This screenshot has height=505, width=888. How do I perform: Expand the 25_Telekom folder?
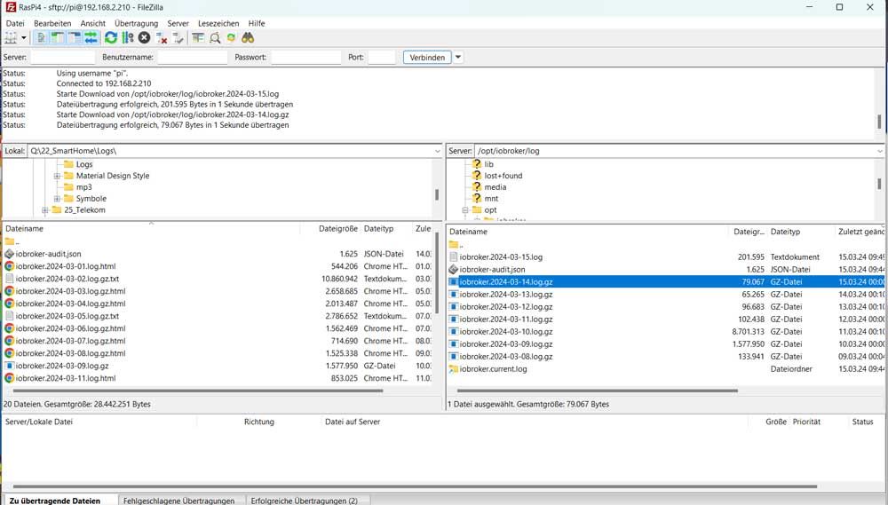(x=44, y=210)
